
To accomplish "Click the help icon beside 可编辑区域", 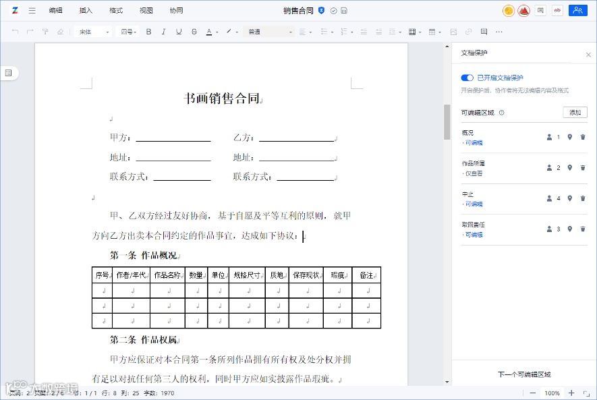I will [x=501, y=113].
